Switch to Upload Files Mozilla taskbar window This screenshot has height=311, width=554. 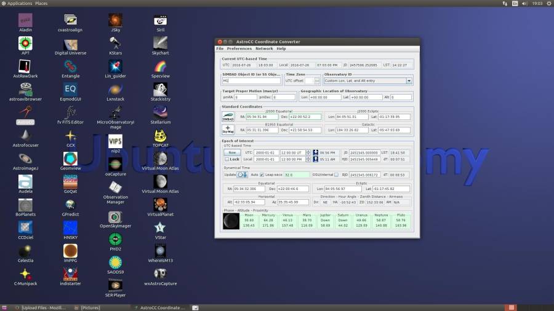tap(41, 308)
